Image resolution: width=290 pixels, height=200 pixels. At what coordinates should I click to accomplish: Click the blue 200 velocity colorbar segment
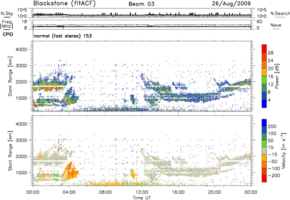[x=264, y=123]
